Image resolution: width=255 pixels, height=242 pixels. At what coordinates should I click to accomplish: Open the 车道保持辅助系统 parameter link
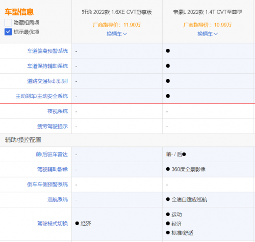pos(47,66)
